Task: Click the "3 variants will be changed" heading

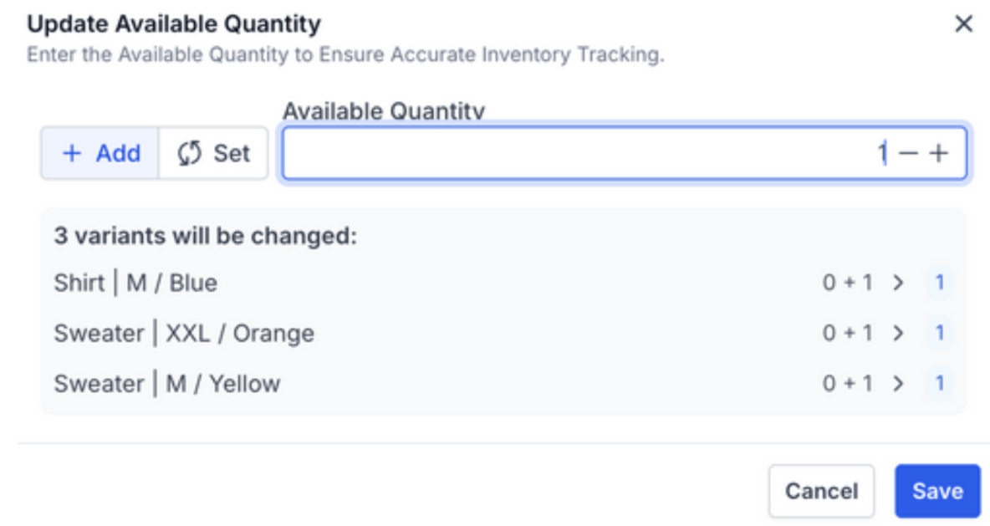Action: coord(206,236)
